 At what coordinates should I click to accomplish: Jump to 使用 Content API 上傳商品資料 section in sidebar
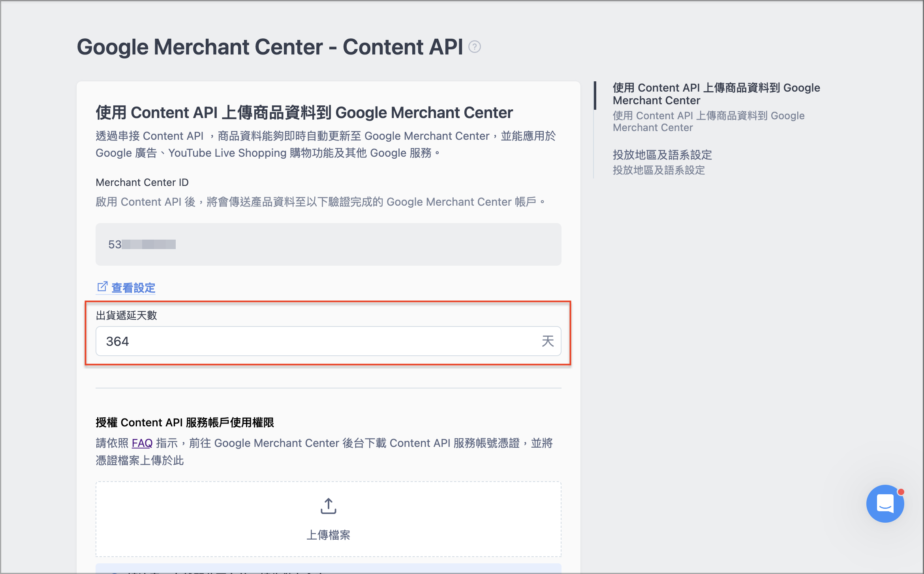point(716,94)
